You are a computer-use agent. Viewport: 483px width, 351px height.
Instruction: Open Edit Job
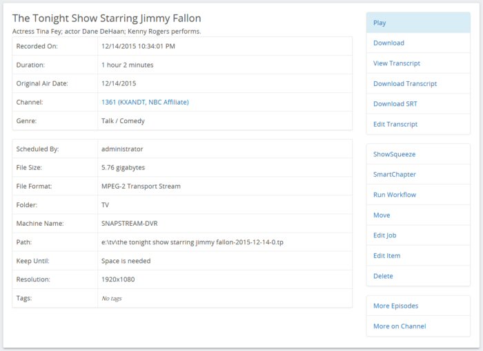tap(418, 235)
